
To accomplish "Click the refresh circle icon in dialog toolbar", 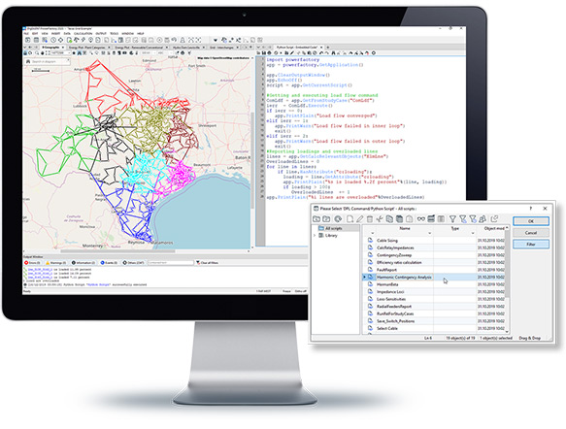I will [x=338, y=219].
